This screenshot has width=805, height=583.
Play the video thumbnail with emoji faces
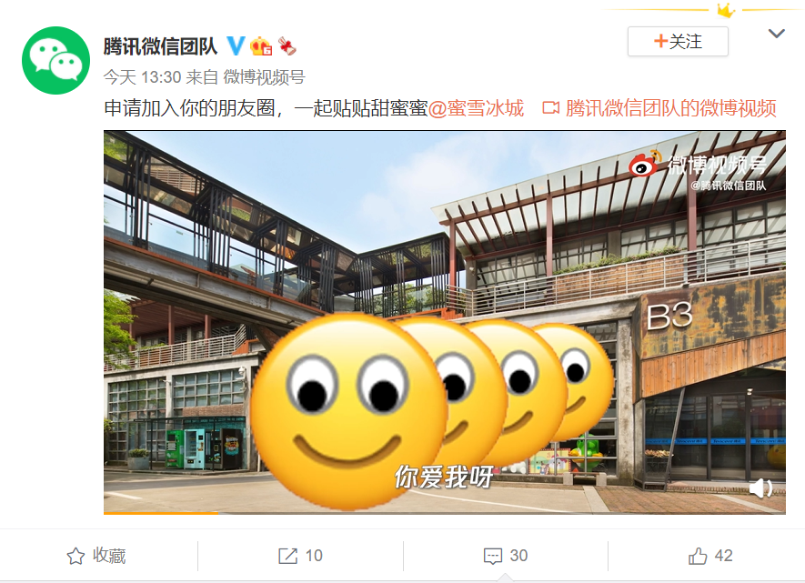445,321
